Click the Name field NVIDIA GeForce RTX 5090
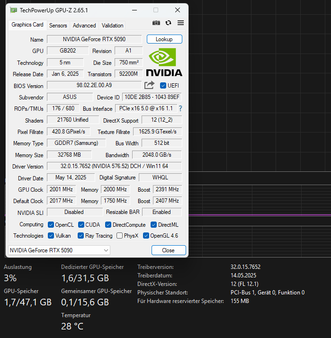This screenshot has width=331, height=338. tap(94, 39)
